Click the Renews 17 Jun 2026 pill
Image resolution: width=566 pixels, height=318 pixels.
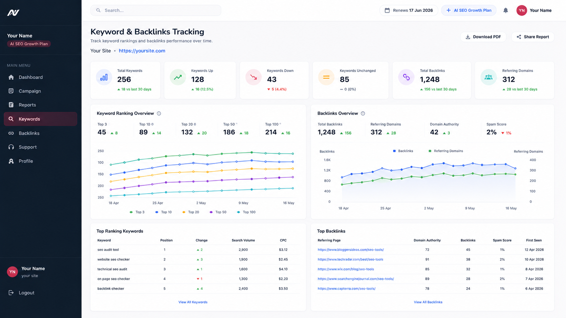409,10
